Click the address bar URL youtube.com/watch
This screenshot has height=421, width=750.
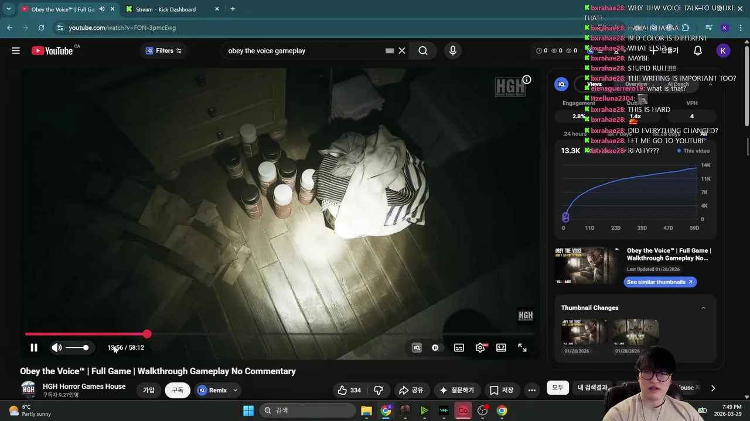[x=122, y=27]
